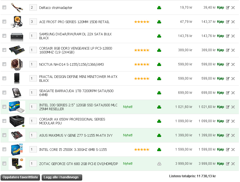Image resolution: width=240 pixels, height=182 pixels.
Task: Remove Zotac GeForce GTX 680 row
Action: pos(233,164)
